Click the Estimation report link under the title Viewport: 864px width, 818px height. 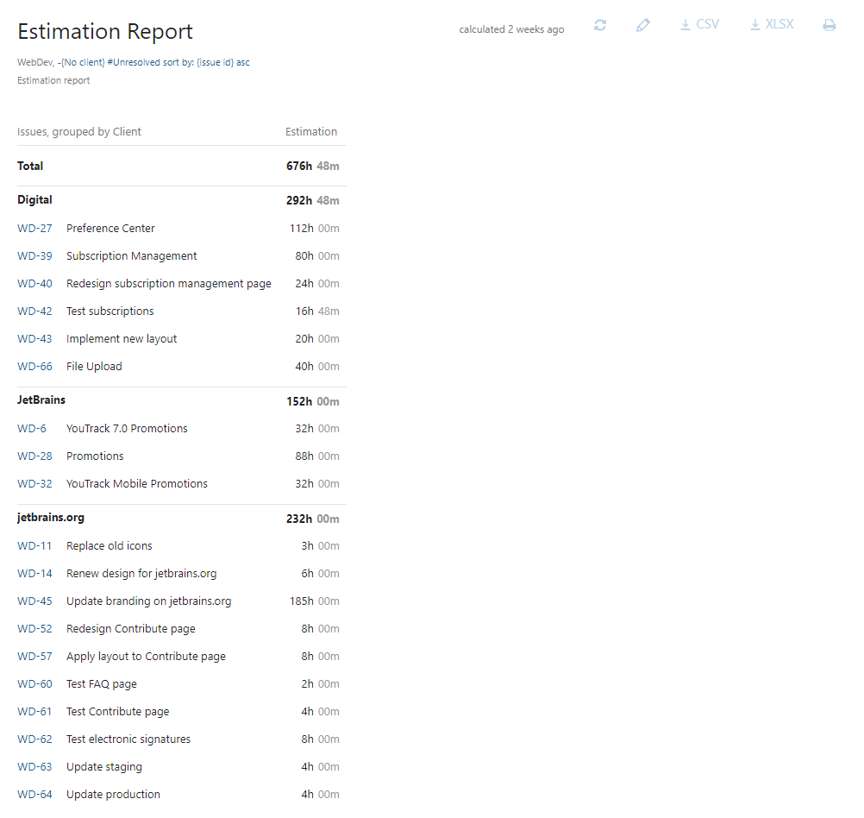click(53, 80)
